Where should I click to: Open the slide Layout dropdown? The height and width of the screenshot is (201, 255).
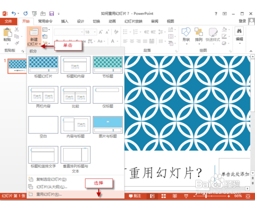tap(46, 30)
